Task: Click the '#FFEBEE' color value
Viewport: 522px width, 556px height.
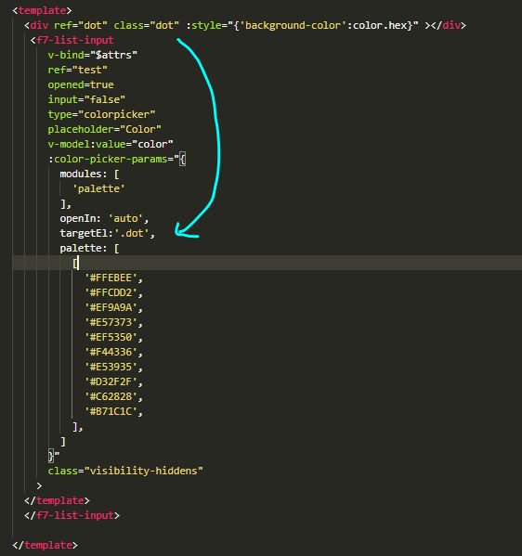Action: [111, 278]
